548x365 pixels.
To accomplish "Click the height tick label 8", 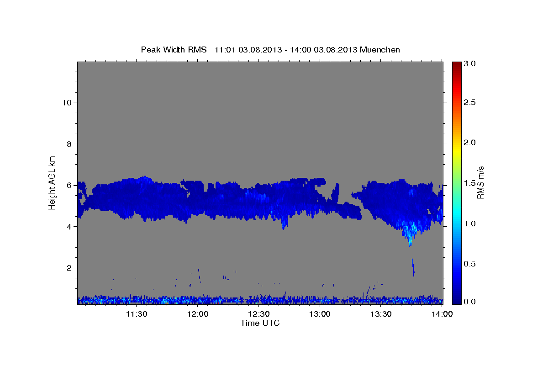I will pyautogui.click(x=68, y=144).
